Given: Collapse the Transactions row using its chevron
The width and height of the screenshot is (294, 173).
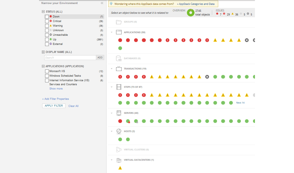Looking at the screenshot, I should (112, 69).
